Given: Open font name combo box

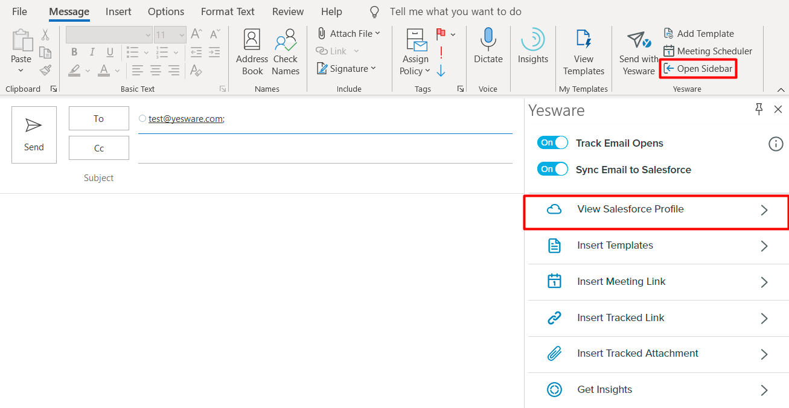Looking at the screenshot, I should (109, 35).
